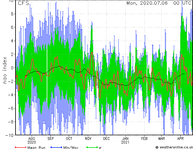Click the 'nao index' y-axis label

tap(5, 70)
